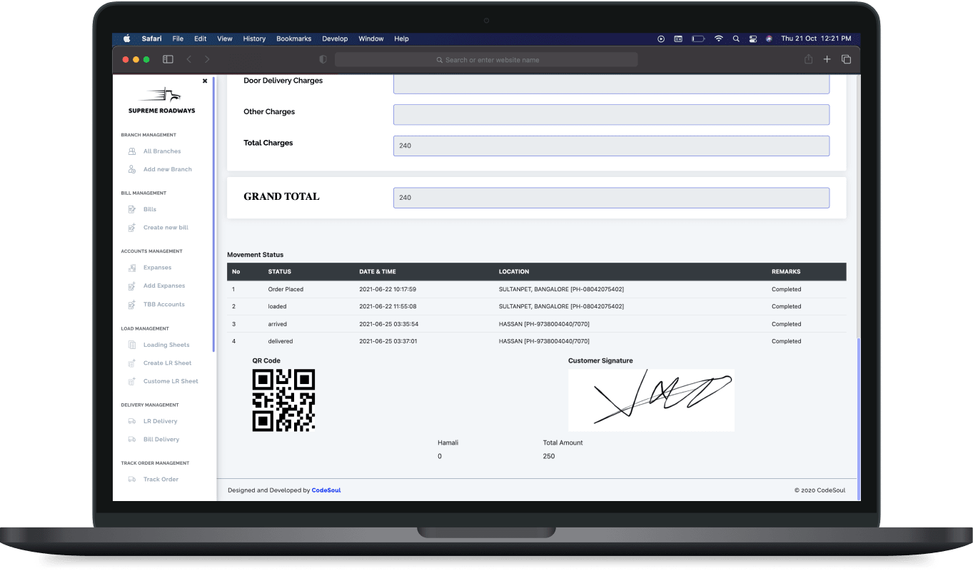Click the "arrived" status cell
Viewport: 973px width, 571px height.
(x=278, y=324)
